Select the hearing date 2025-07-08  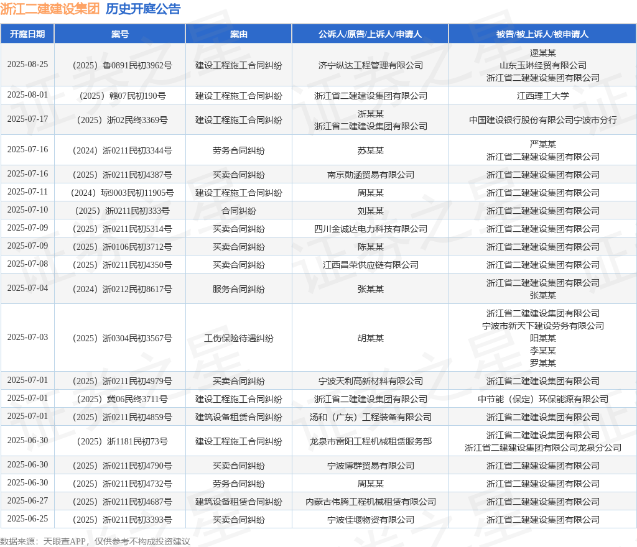click(27, 264)
